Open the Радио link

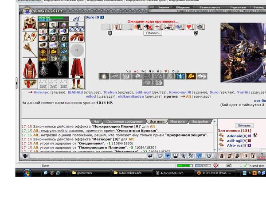click(182, 11)
